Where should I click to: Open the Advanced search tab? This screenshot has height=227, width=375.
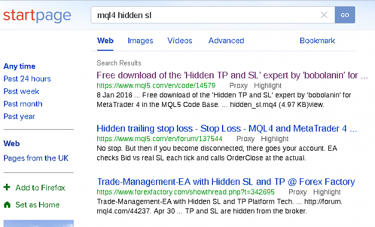(x=226, y=41)
